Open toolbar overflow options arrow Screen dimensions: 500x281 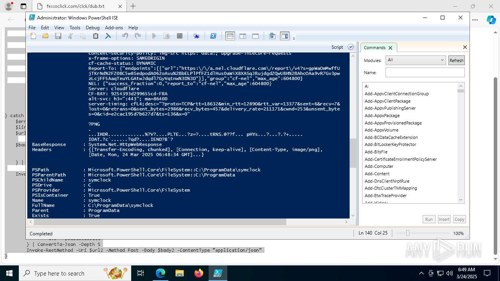pyautogui.click(x=294, y=38)
